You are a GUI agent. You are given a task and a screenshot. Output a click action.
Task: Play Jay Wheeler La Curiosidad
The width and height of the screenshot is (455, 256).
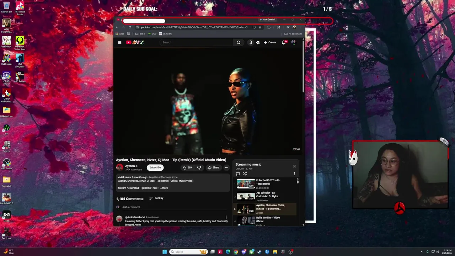[x=265, y=196]
